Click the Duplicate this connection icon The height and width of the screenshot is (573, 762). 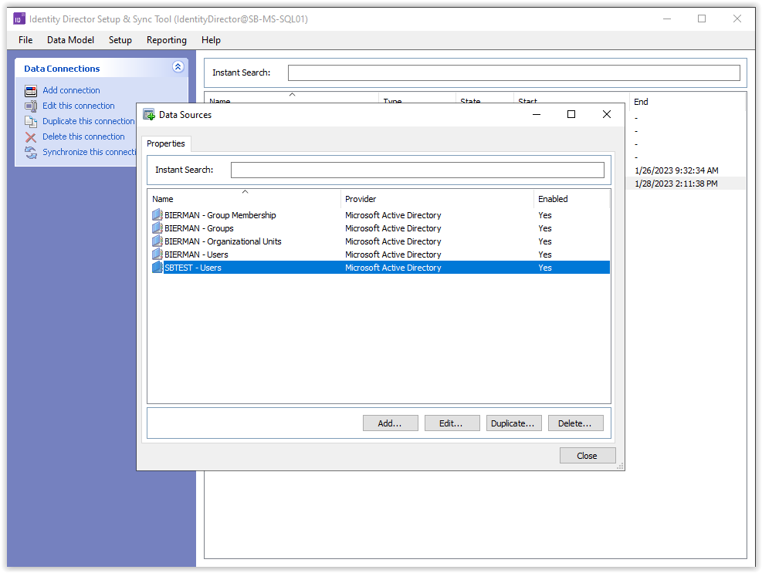click(31, 121)
